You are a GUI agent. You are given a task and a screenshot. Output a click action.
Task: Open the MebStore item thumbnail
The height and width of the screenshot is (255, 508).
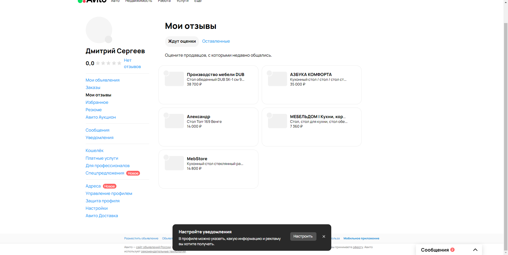tap(174, 163)
